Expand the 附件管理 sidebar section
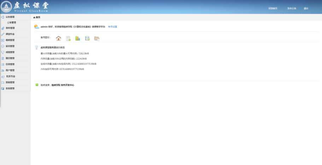322x165 pixels. point(10,28)
